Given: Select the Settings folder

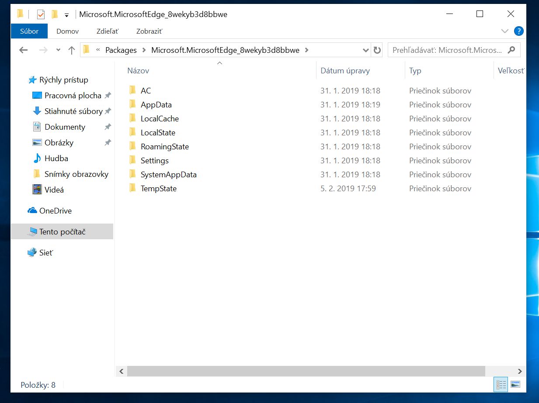Looking at the screenshot, I should coord(154,161).
